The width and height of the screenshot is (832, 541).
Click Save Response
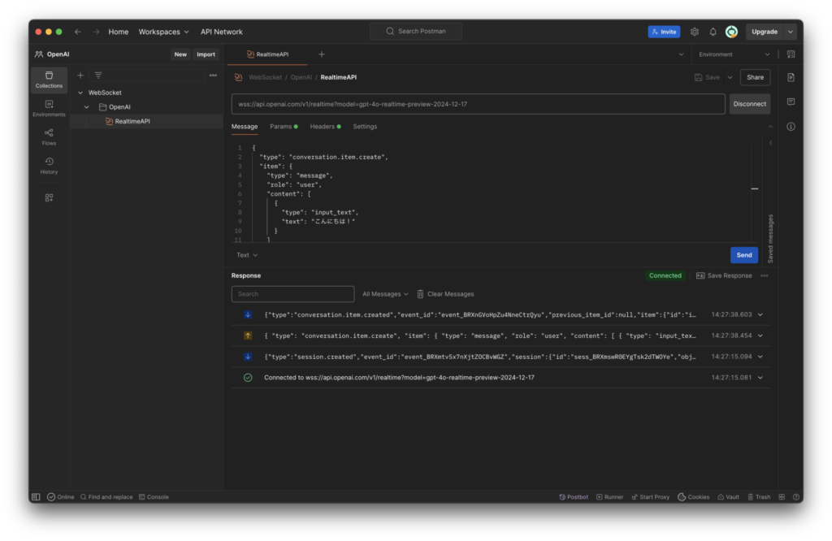[x=724, y=276]
